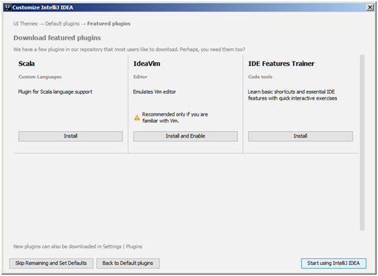Click the IntelliJ IDEA title bar icon

coord(7,7)
